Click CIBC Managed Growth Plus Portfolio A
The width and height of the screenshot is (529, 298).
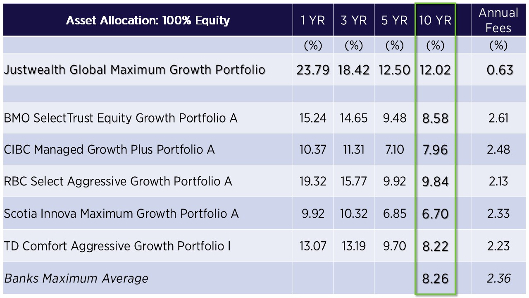109,149
